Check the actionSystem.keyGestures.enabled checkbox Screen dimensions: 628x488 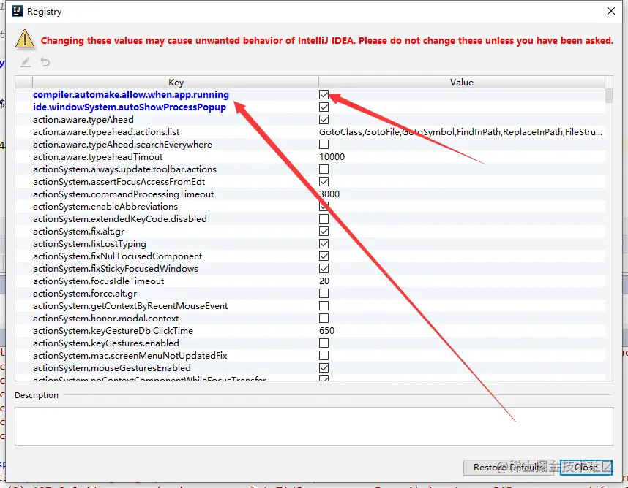pos(324,343)
